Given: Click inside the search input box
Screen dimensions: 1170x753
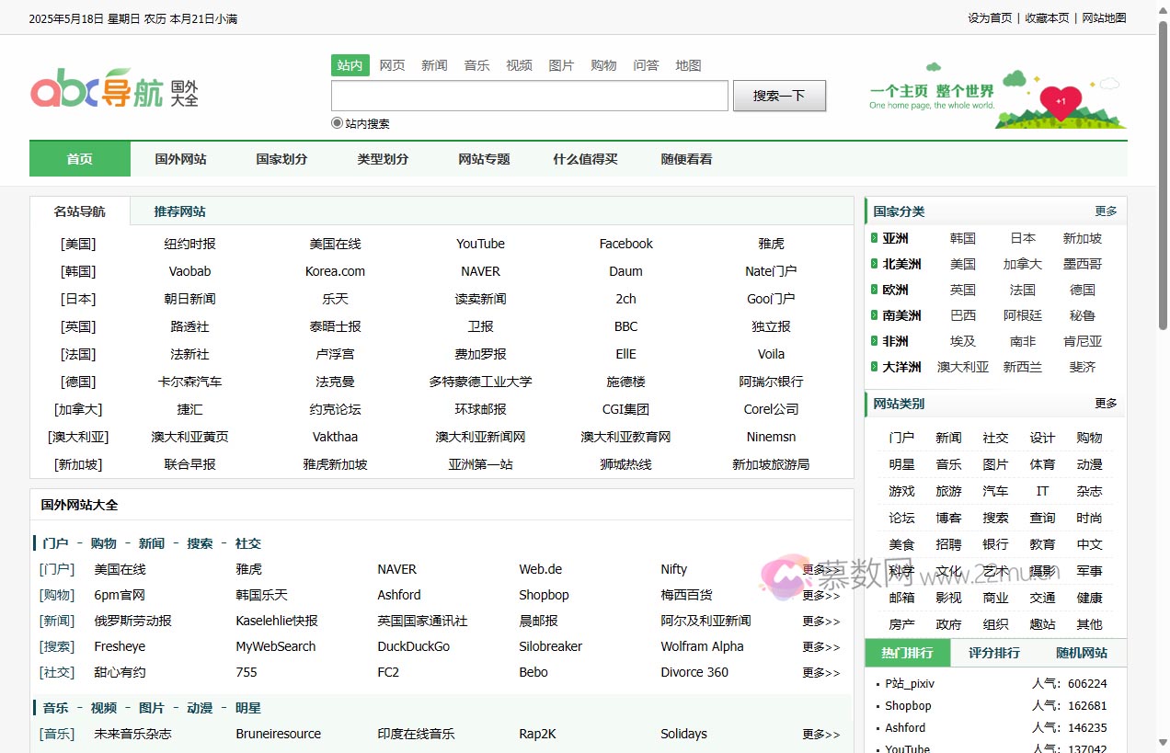Looking at the screenshot, I should pos(529,95).
